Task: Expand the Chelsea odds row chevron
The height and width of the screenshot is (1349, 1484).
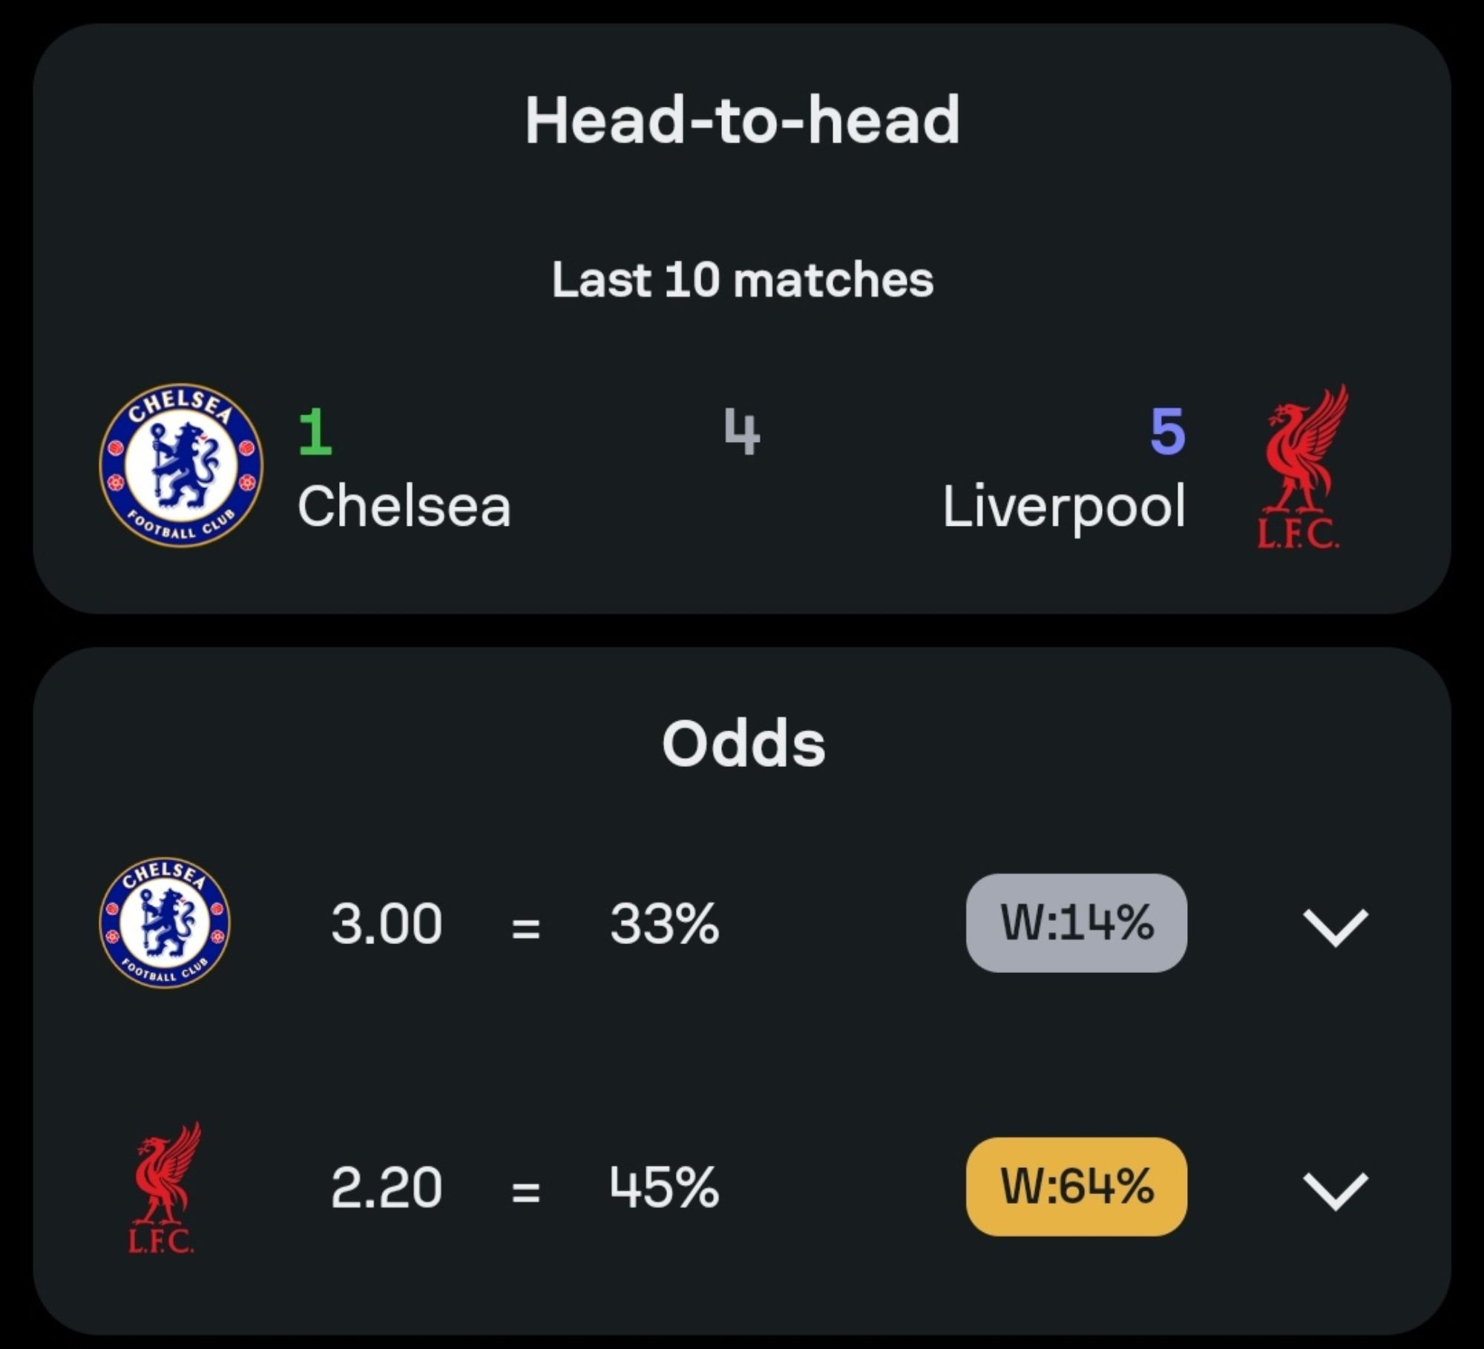Action: pos(1335,926)
